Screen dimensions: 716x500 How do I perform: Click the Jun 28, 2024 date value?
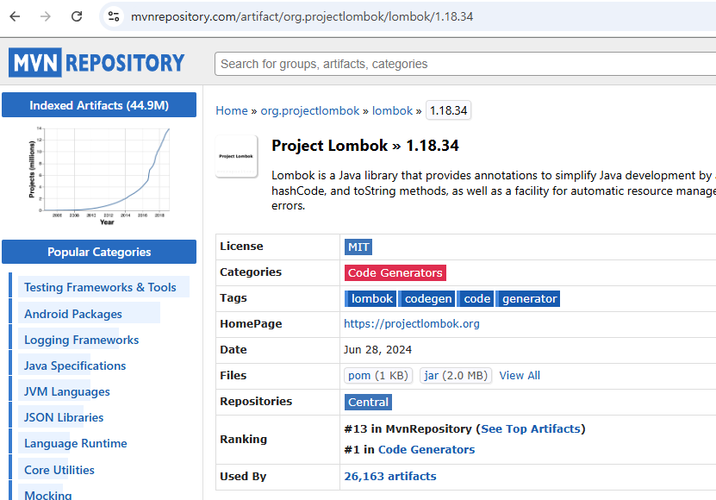[377, 350]
